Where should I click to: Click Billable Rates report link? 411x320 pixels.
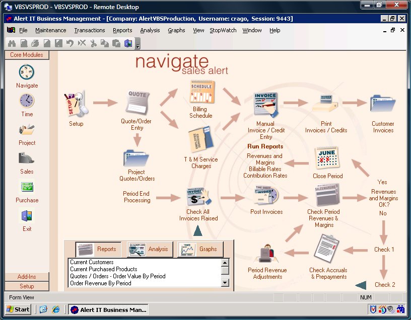click(x=265, y=169)
